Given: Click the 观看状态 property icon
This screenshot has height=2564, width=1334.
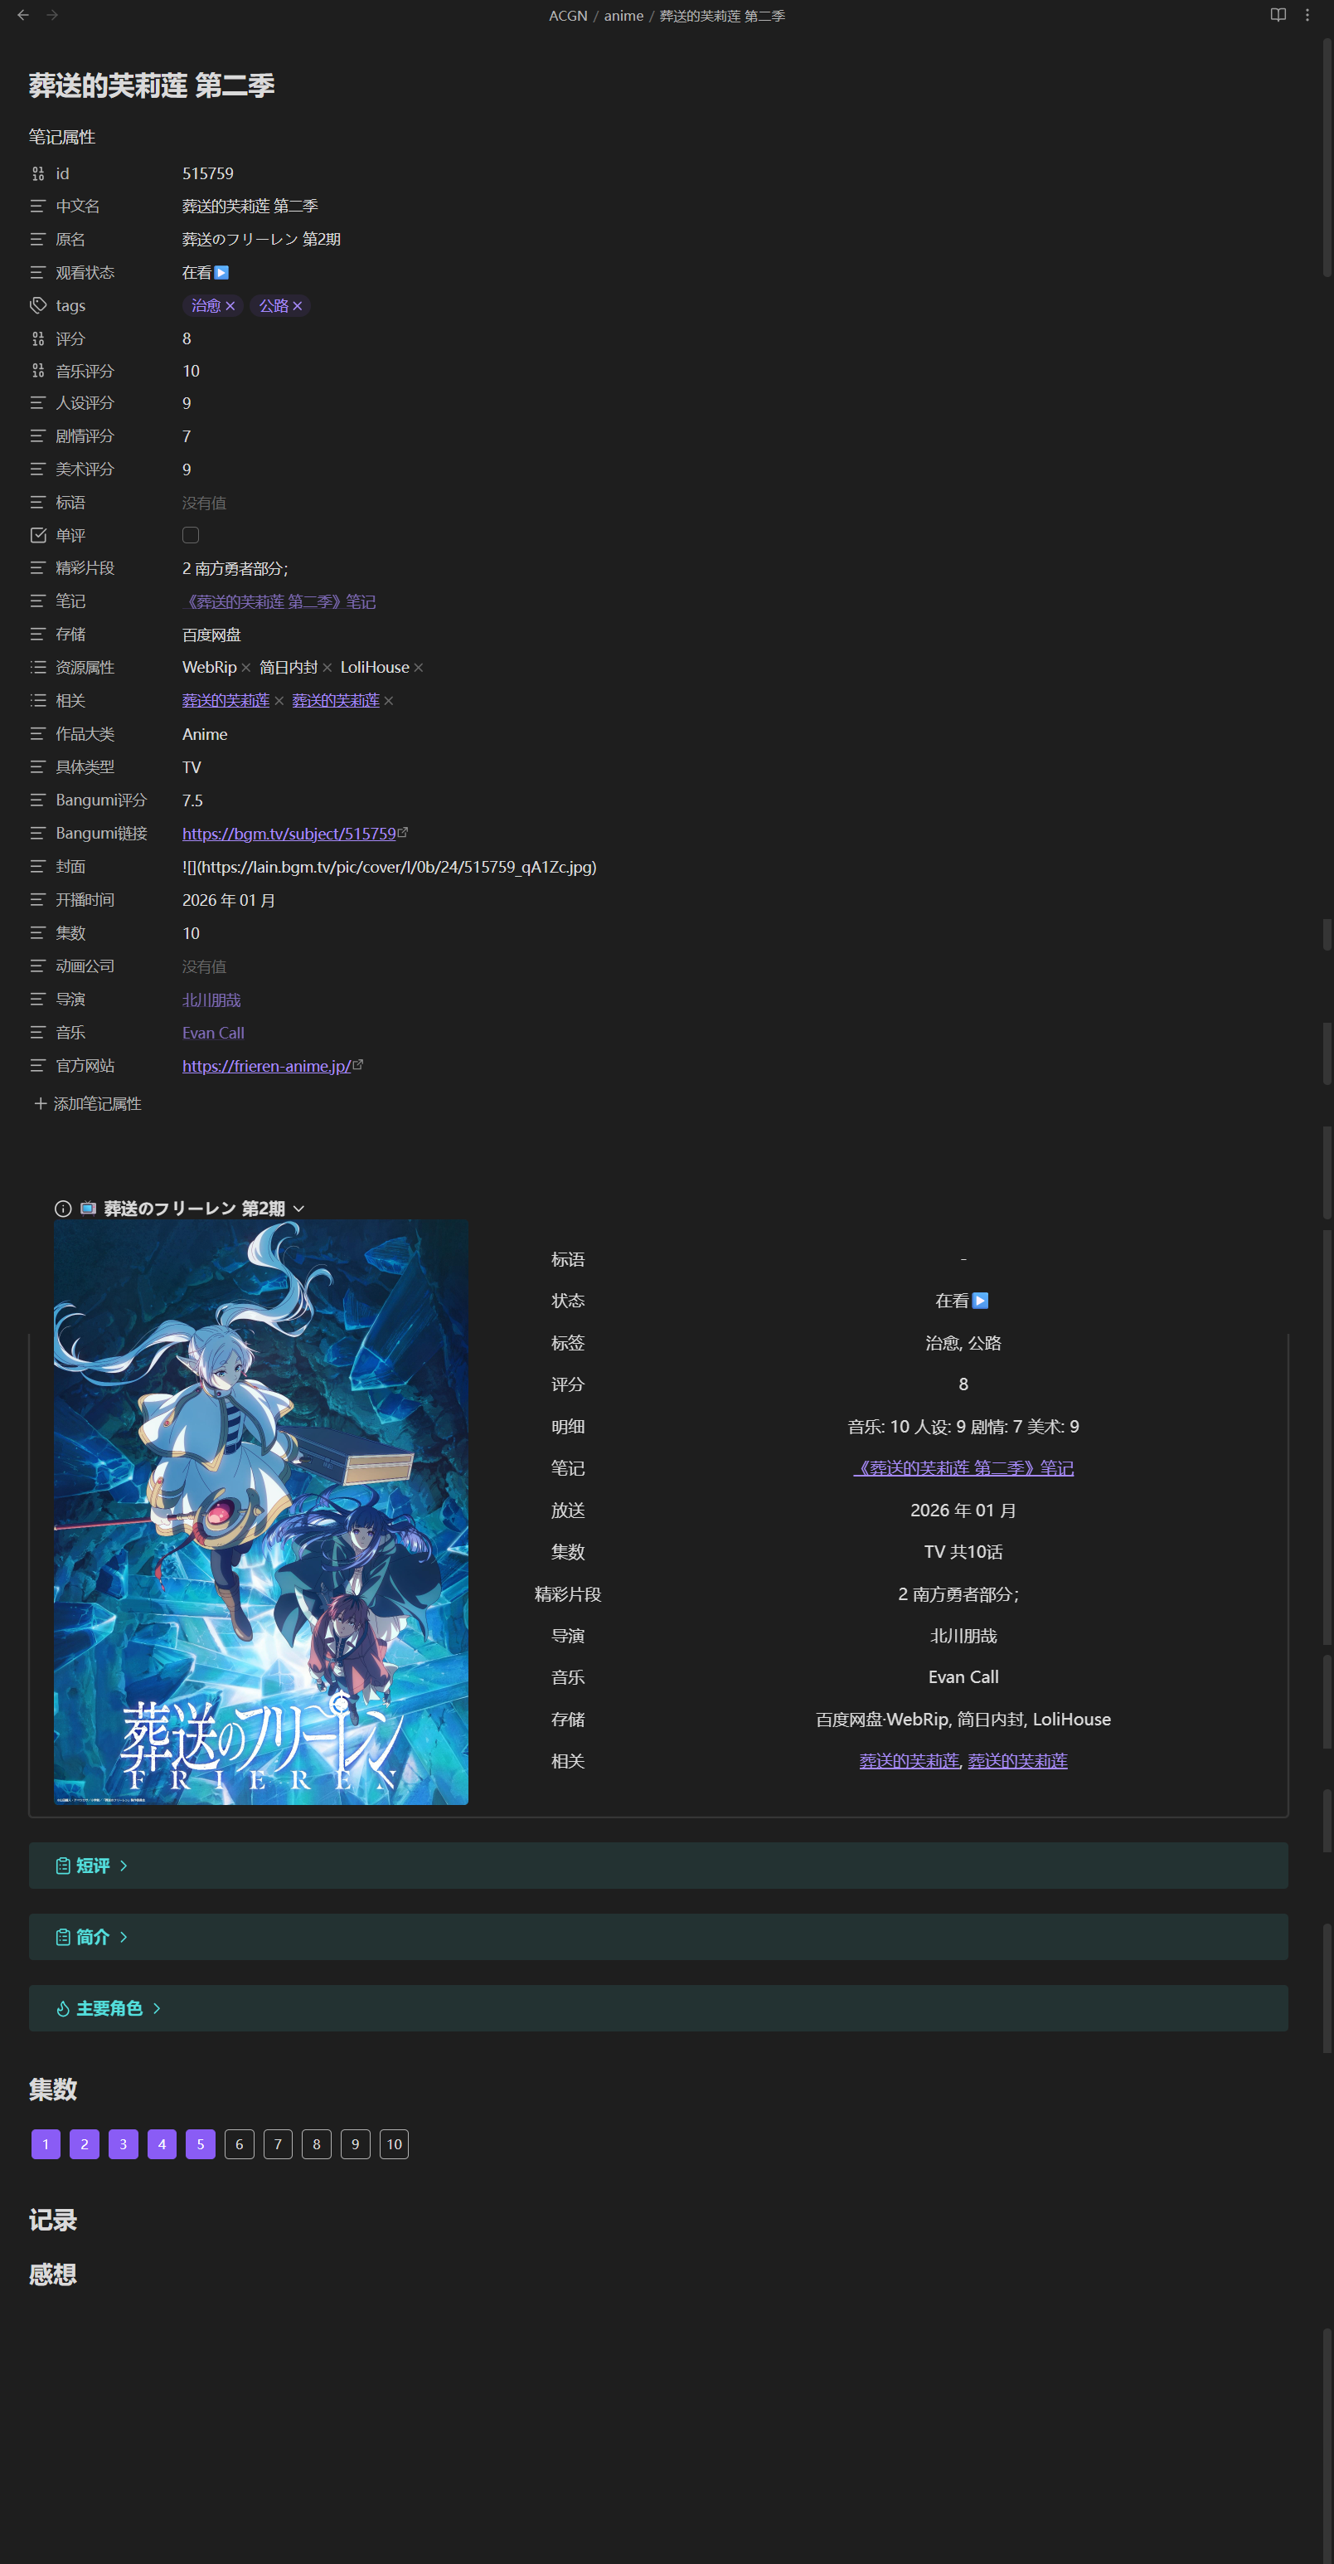Looking at the screenshot, I should pyautogui.click(x=38, y=273).
